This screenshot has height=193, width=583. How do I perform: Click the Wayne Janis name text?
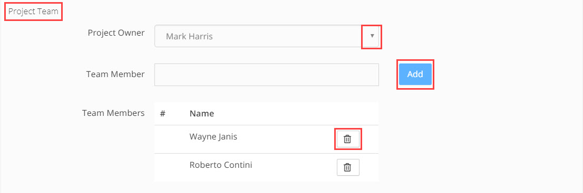[213, 137]
